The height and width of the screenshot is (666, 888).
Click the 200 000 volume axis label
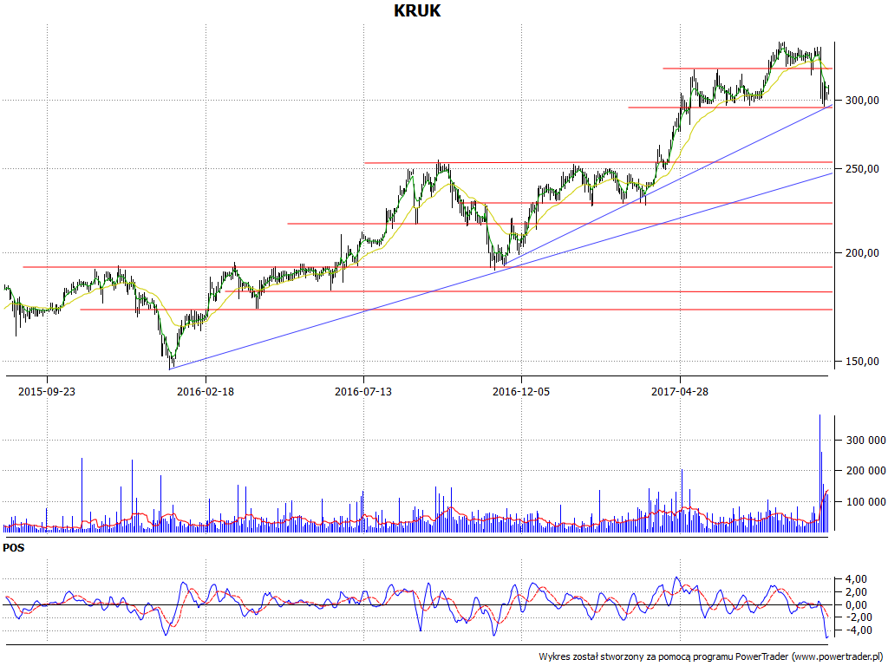tap(865, 471)
